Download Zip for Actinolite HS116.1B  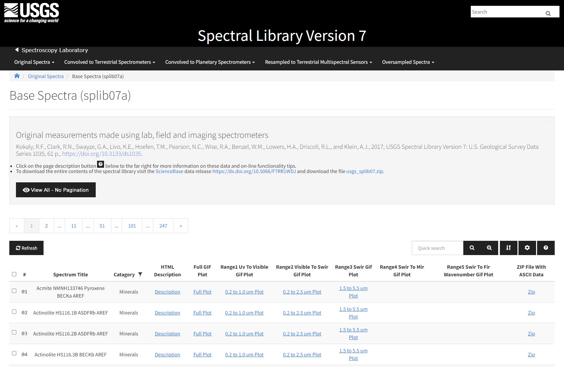click(531, 313)
